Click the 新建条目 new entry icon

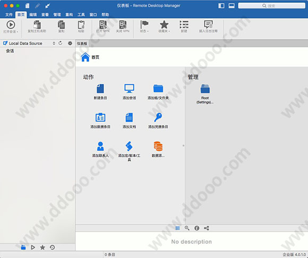(x=100, y=88)
